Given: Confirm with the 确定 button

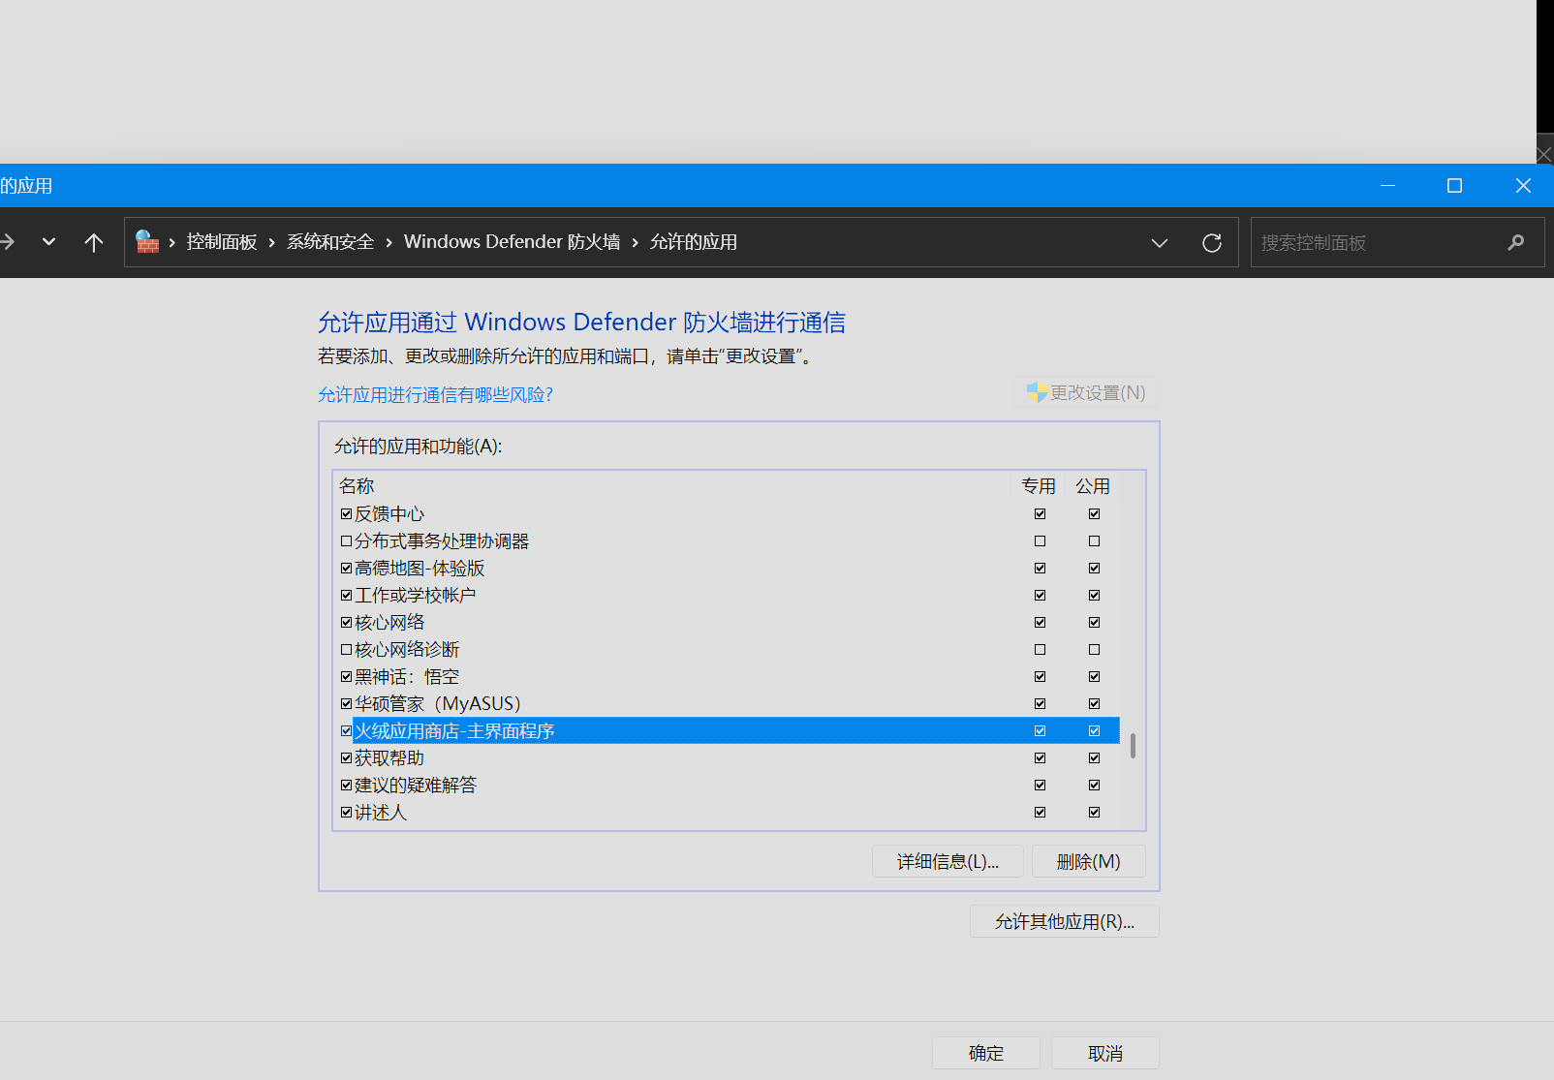Looking at the screenshot, I should 986,1053.
